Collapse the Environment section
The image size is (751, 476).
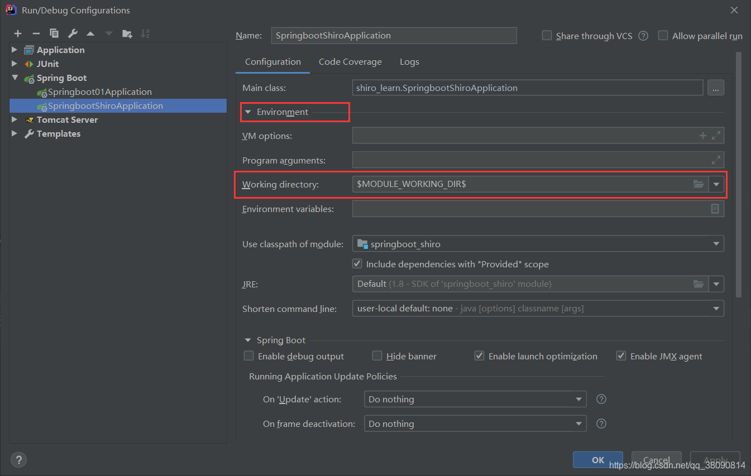click(x=248, y=112)
